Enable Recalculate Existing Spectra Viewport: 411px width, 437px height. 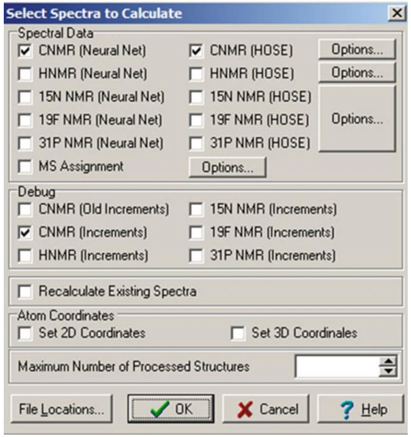(x=25, y=292)
